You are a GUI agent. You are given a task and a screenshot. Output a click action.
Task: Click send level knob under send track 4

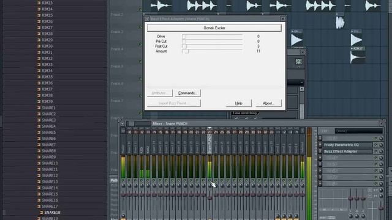coord(296,216)
